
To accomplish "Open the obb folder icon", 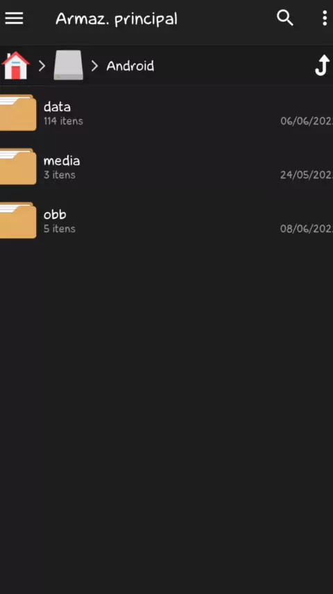I will (x=18, y=220).
